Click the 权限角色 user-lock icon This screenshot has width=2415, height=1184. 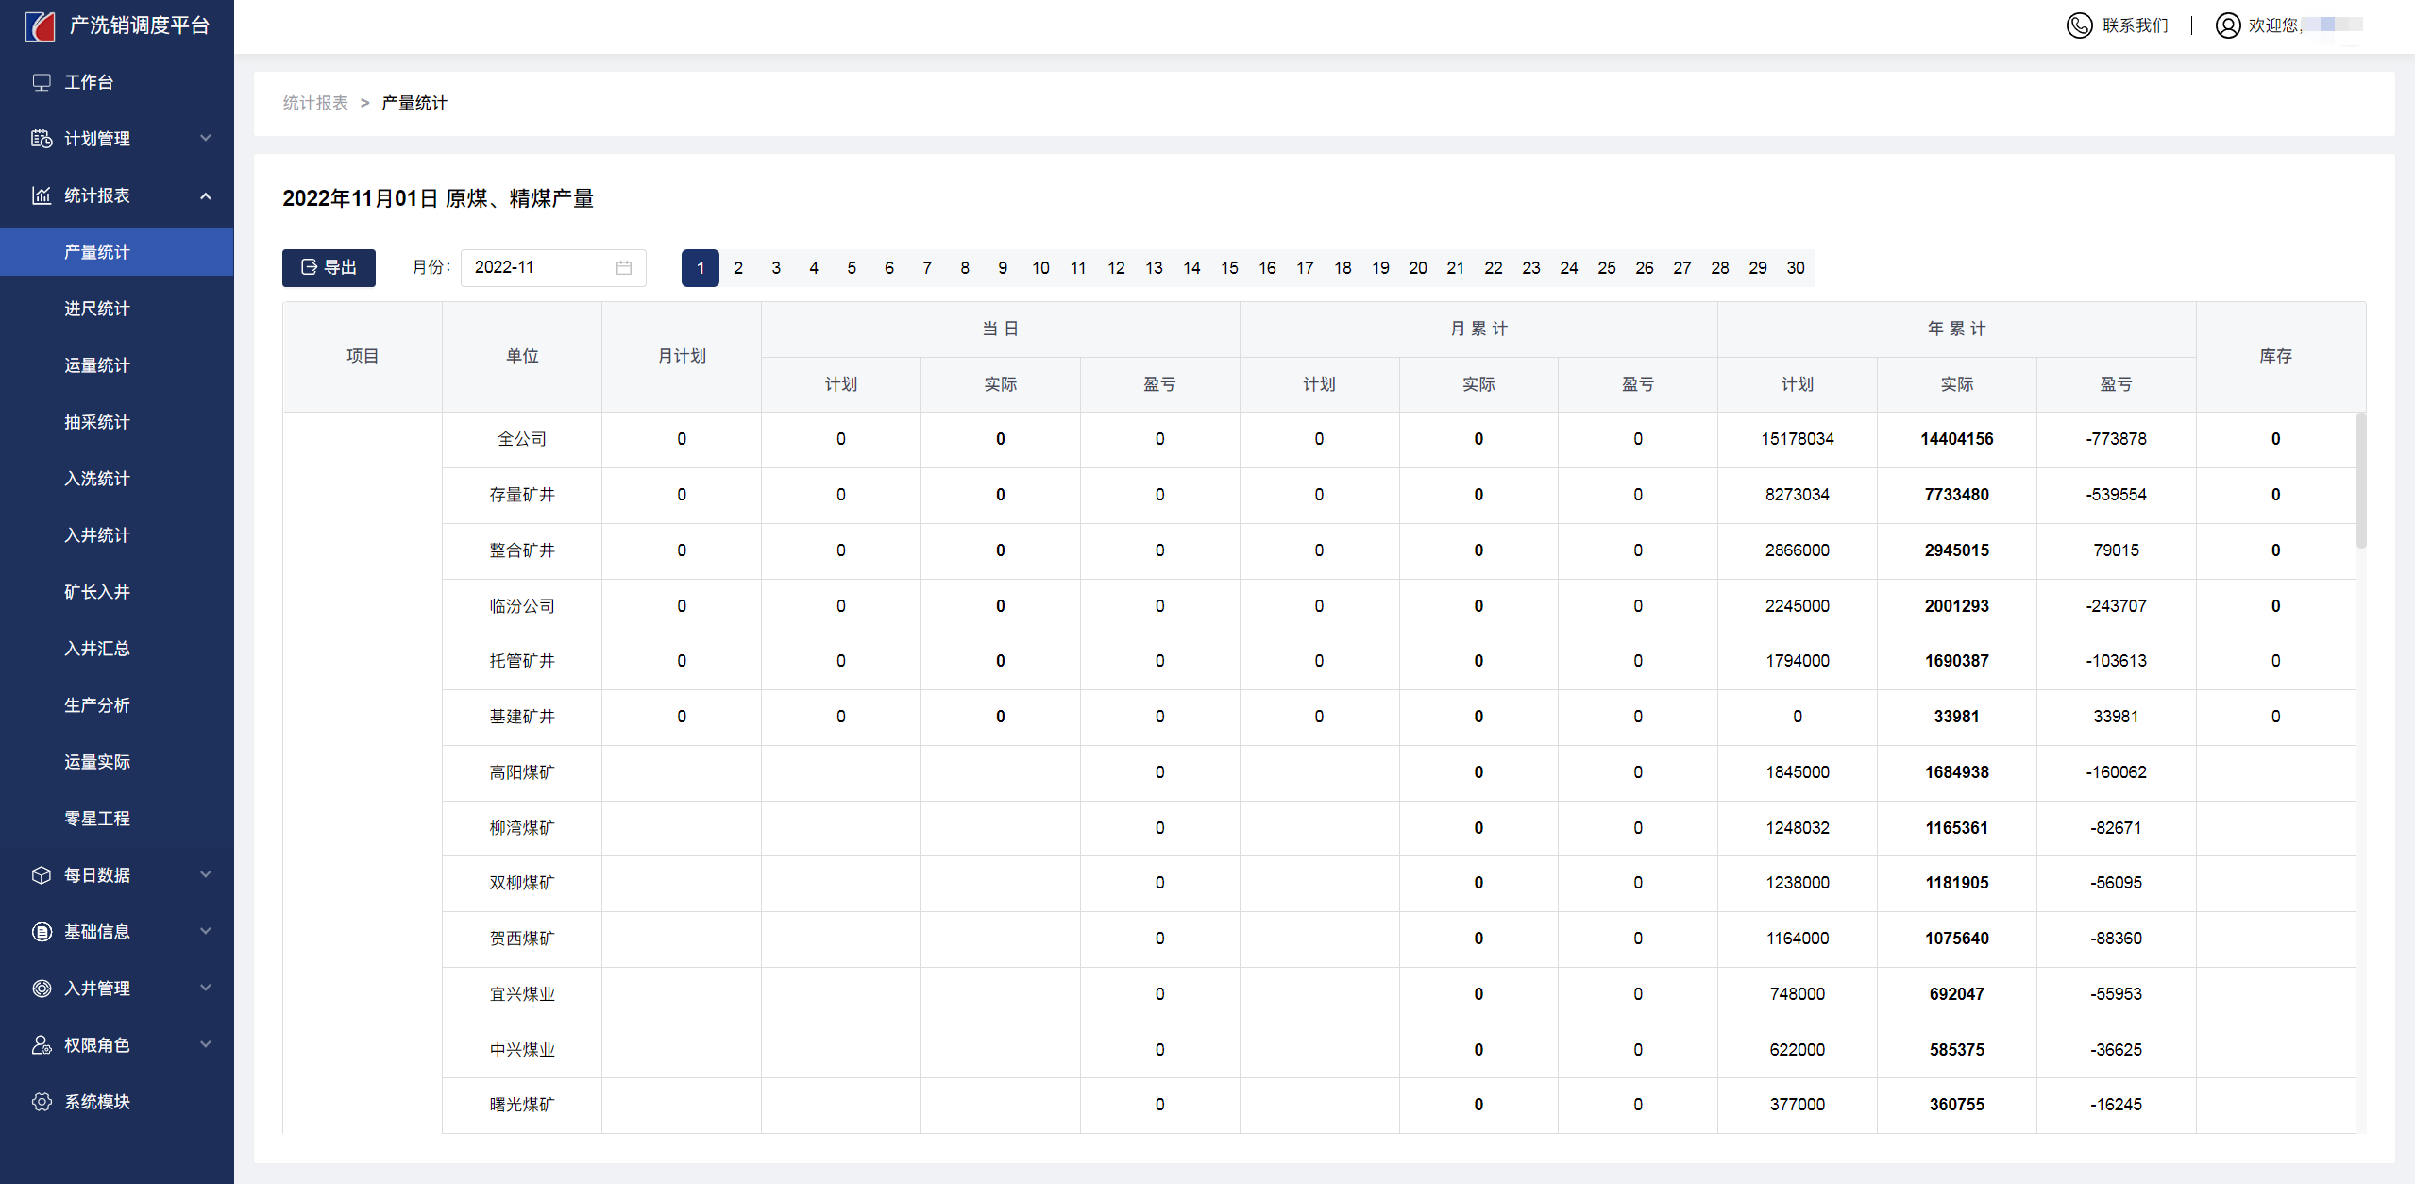[42, 1045]
